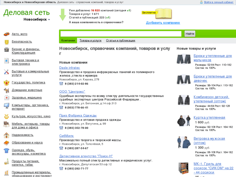Click the monitor icon for Компьютеры, оргтехника
This screenshot has height=177, width=236.
tap(6, 106)
